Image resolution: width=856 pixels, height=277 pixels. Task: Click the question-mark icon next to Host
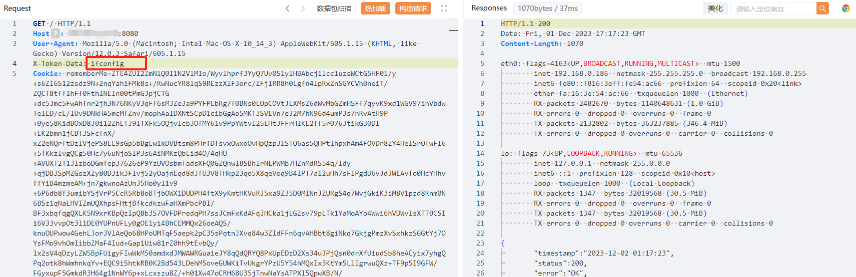(x=56, y=33)
